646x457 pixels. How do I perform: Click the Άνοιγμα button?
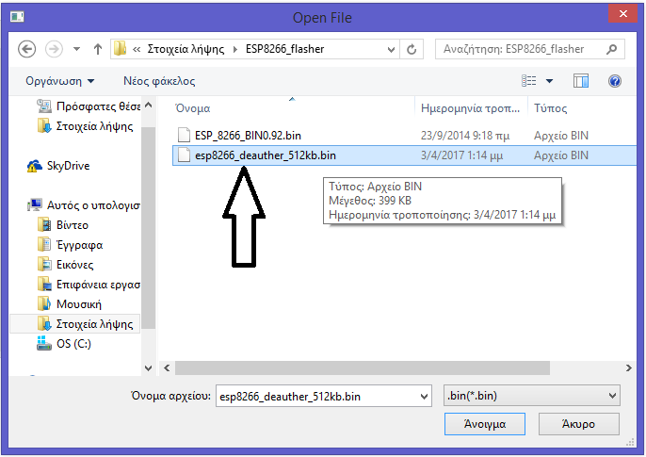point(484,424)
